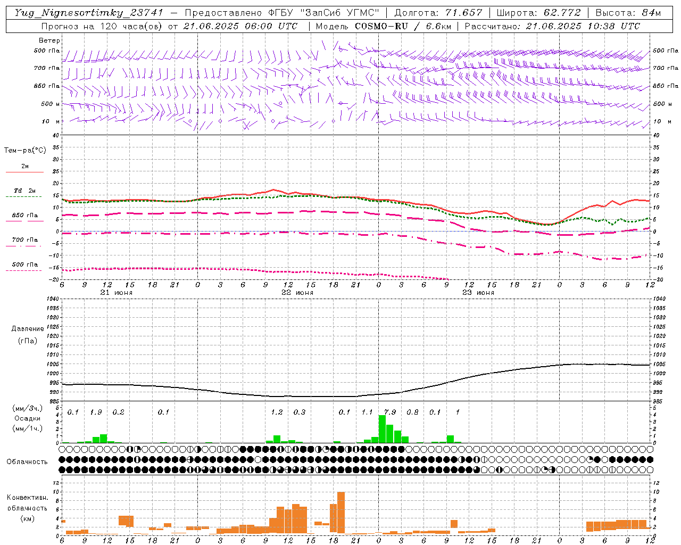
Task: Click the Рассчитано: 21.06.2025 10:38 UTC timestamp
Action: [x=552, y=26]
